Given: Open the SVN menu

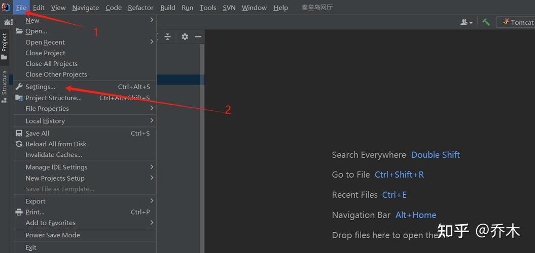Looking at the screenshot, I should click(x=229, y=8).
